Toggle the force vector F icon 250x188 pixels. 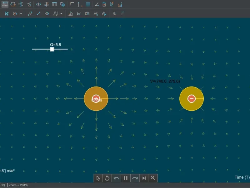pyautogui.click(x=122, y=14)
